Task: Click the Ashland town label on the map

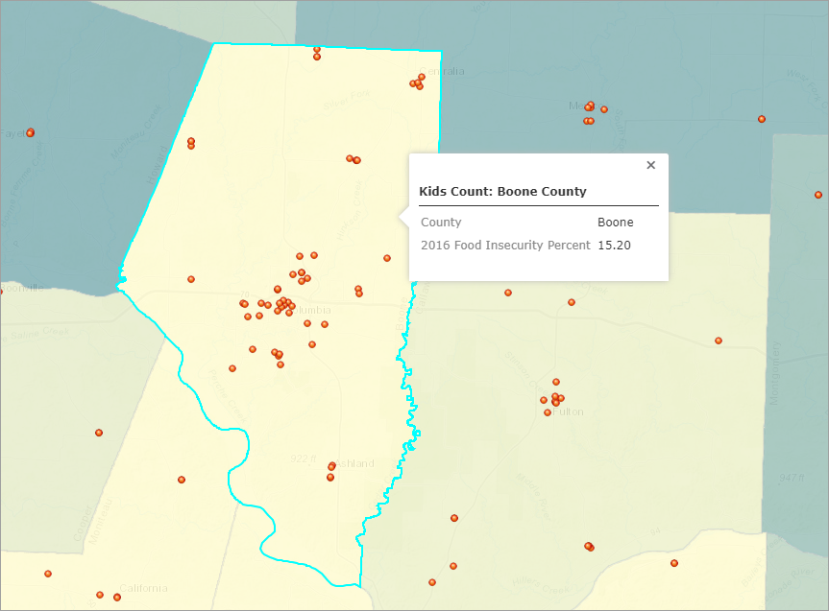Action: tap(354, 464)
